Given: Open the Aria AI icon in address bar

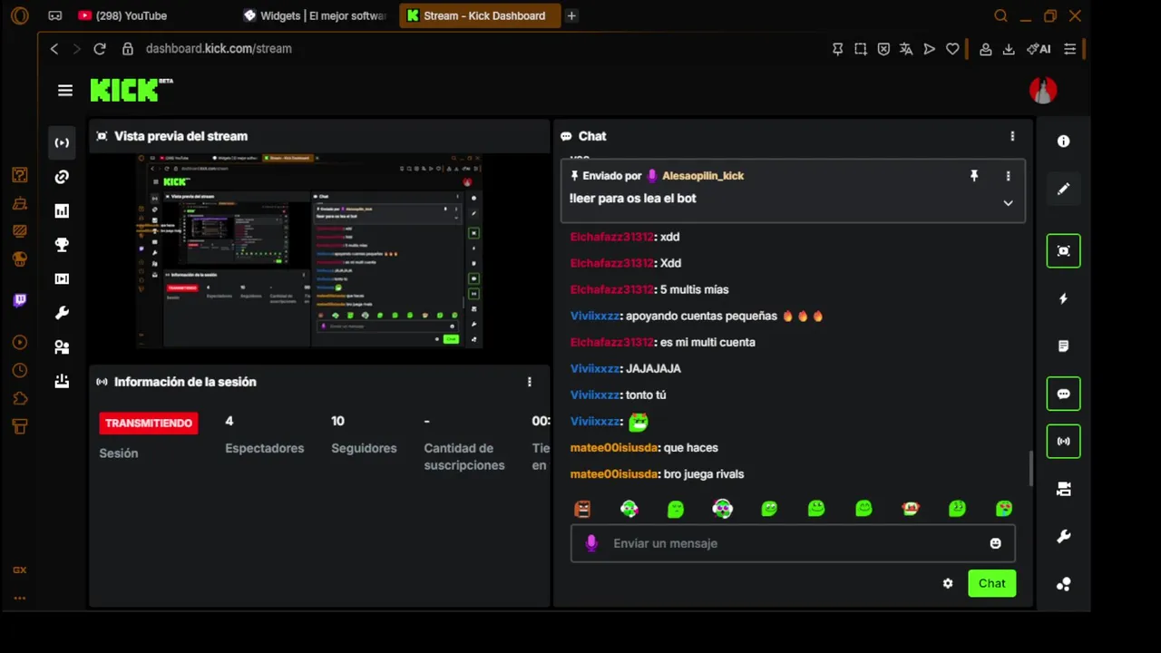Looking at the screenshot, I should (x=1039, y=49).
